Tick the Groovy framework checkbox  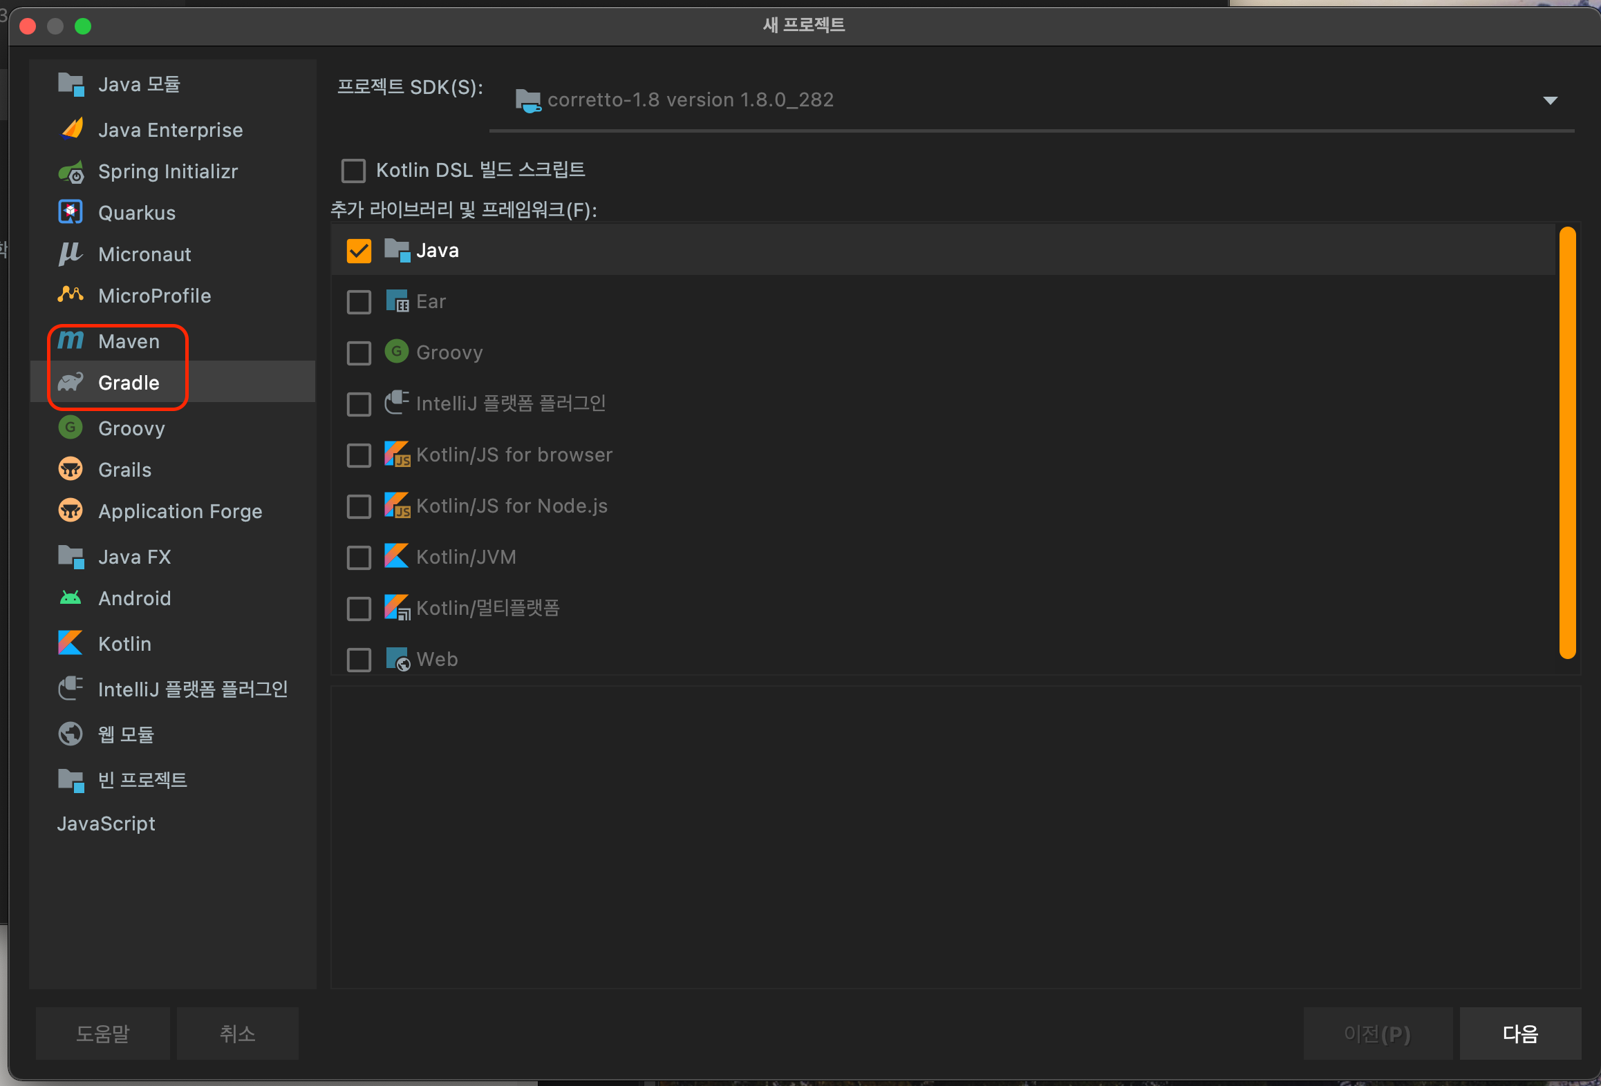coord(359,353)
